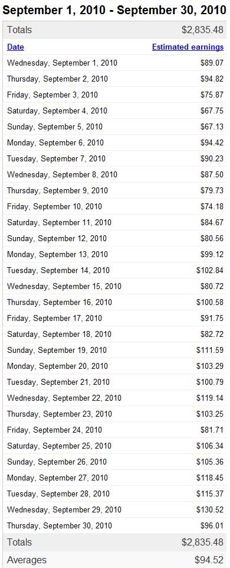Select the Friday, September 3, 2010 row
230x568 pixels.
115,95
